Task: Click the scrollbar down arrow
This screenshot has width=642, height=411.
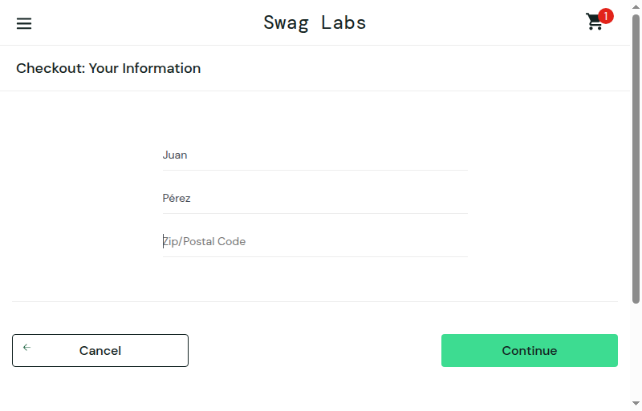Action: pos(636,403)
